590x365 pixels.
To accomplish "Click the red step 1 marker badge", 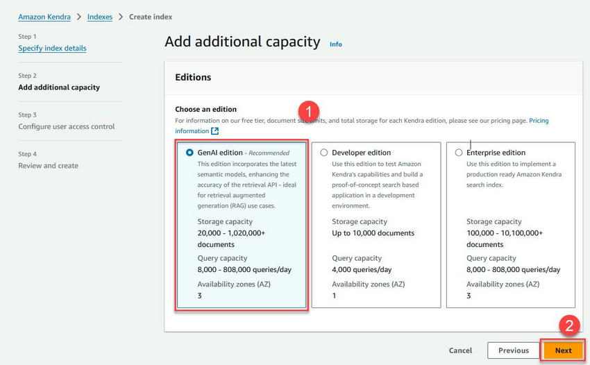I will [x=309, y=111].
